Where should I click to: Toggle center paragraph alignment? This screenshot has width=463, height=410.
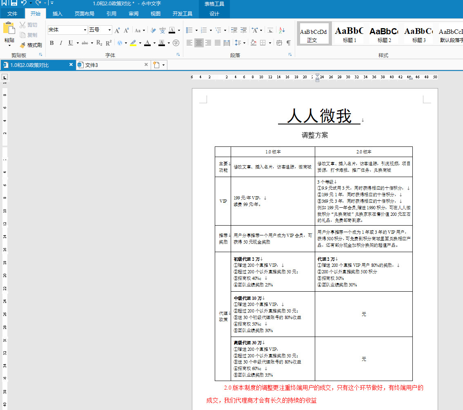pos(199,43)
